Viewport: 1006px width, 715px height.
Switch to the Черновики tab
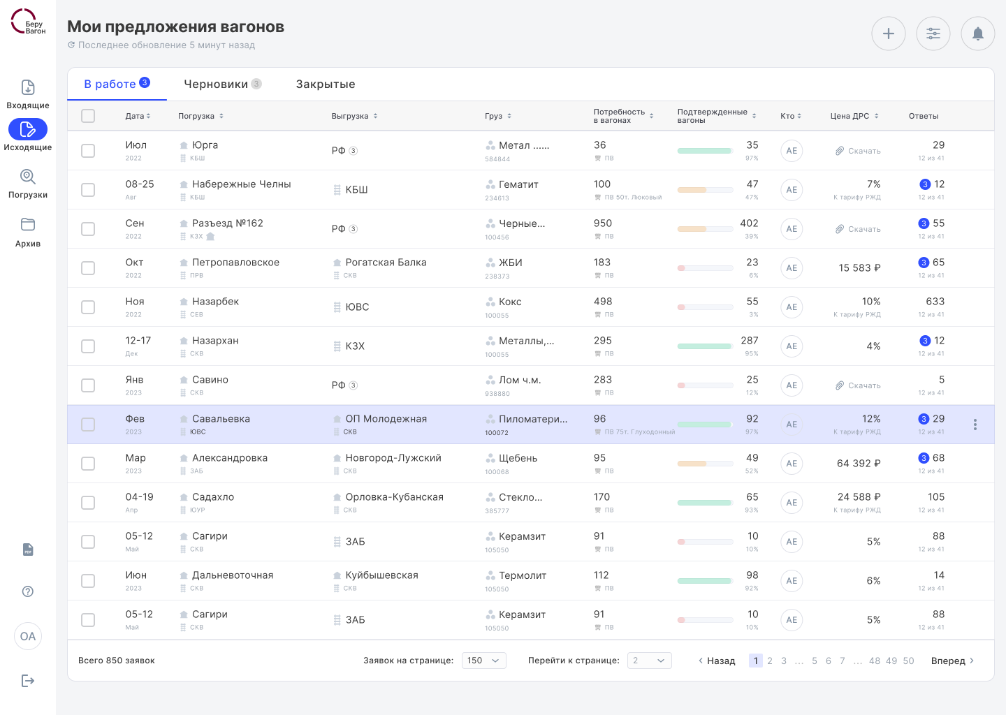coord(221,84)
